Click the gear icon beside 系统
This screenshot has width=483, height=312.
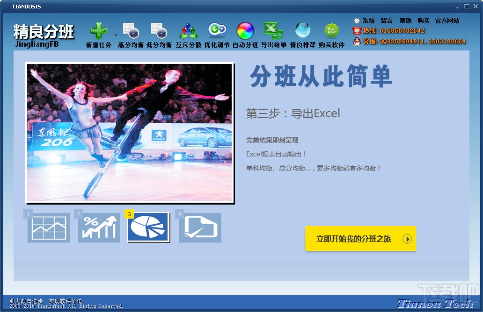(x=357, y=21)
